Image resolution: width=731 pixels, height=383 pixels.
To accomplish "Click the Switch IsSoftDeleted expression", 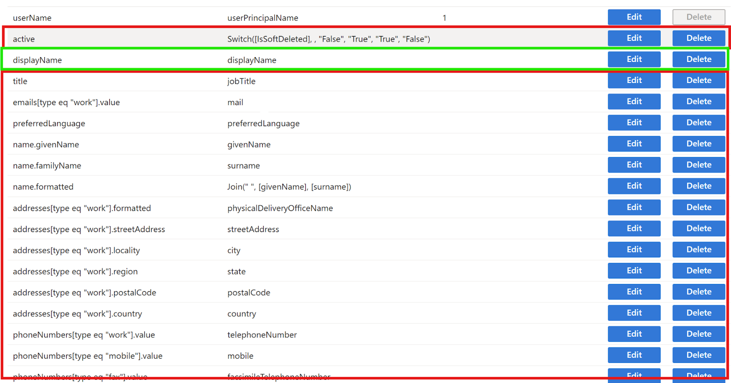I will pyautogui.click(x=328, y=39).
